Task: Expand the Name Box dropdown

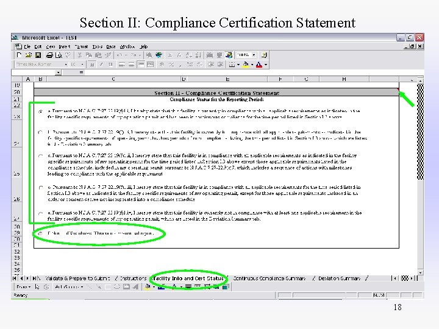Action: 59,73
